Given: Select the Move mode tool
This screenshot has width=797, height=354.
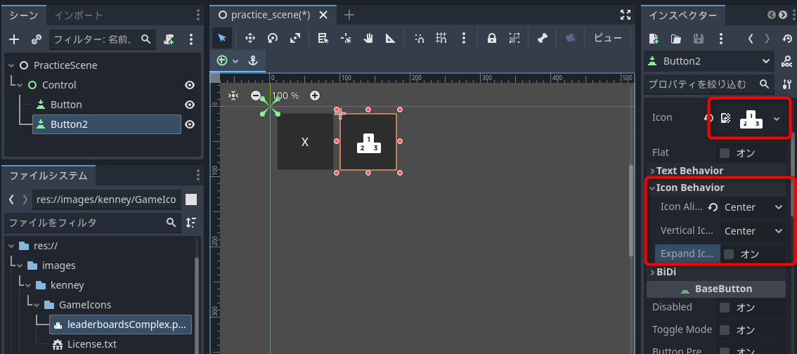Looking at the screenshot, I should tap(249, 39).
